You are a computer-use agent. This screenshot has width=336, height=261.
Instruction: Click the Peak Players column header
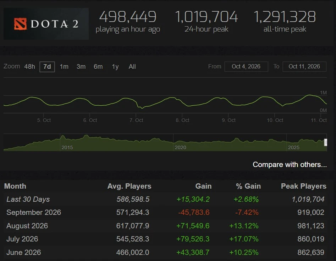(x=304, y=186)
